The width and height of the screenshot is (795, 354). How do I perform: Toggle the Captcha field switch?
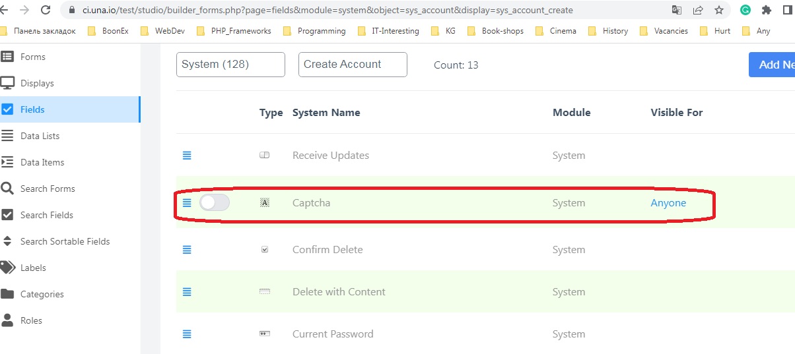(215, 203)
